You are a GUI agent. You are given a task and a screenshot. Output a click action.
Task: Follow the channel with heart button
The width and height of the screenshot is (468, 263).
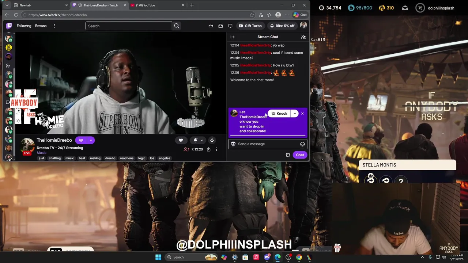[181, 140]
